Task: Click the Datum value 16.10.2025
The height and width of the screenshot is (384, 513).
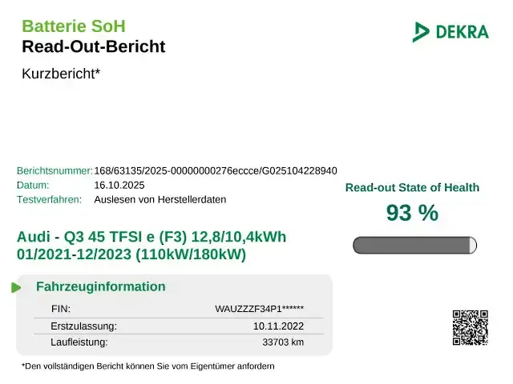Action: tap(118, 185)
